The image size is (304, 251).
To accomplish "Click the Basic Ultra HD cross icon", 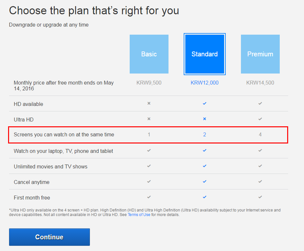I will [149, 119].
